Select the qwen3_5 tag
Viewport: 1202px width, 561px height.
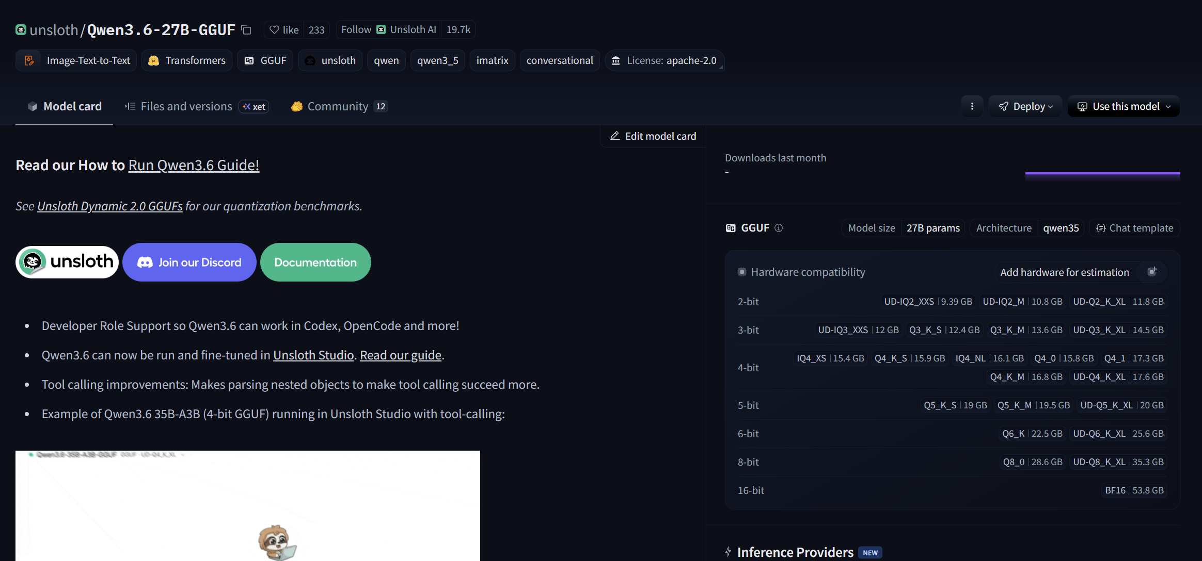pos(438,60)
